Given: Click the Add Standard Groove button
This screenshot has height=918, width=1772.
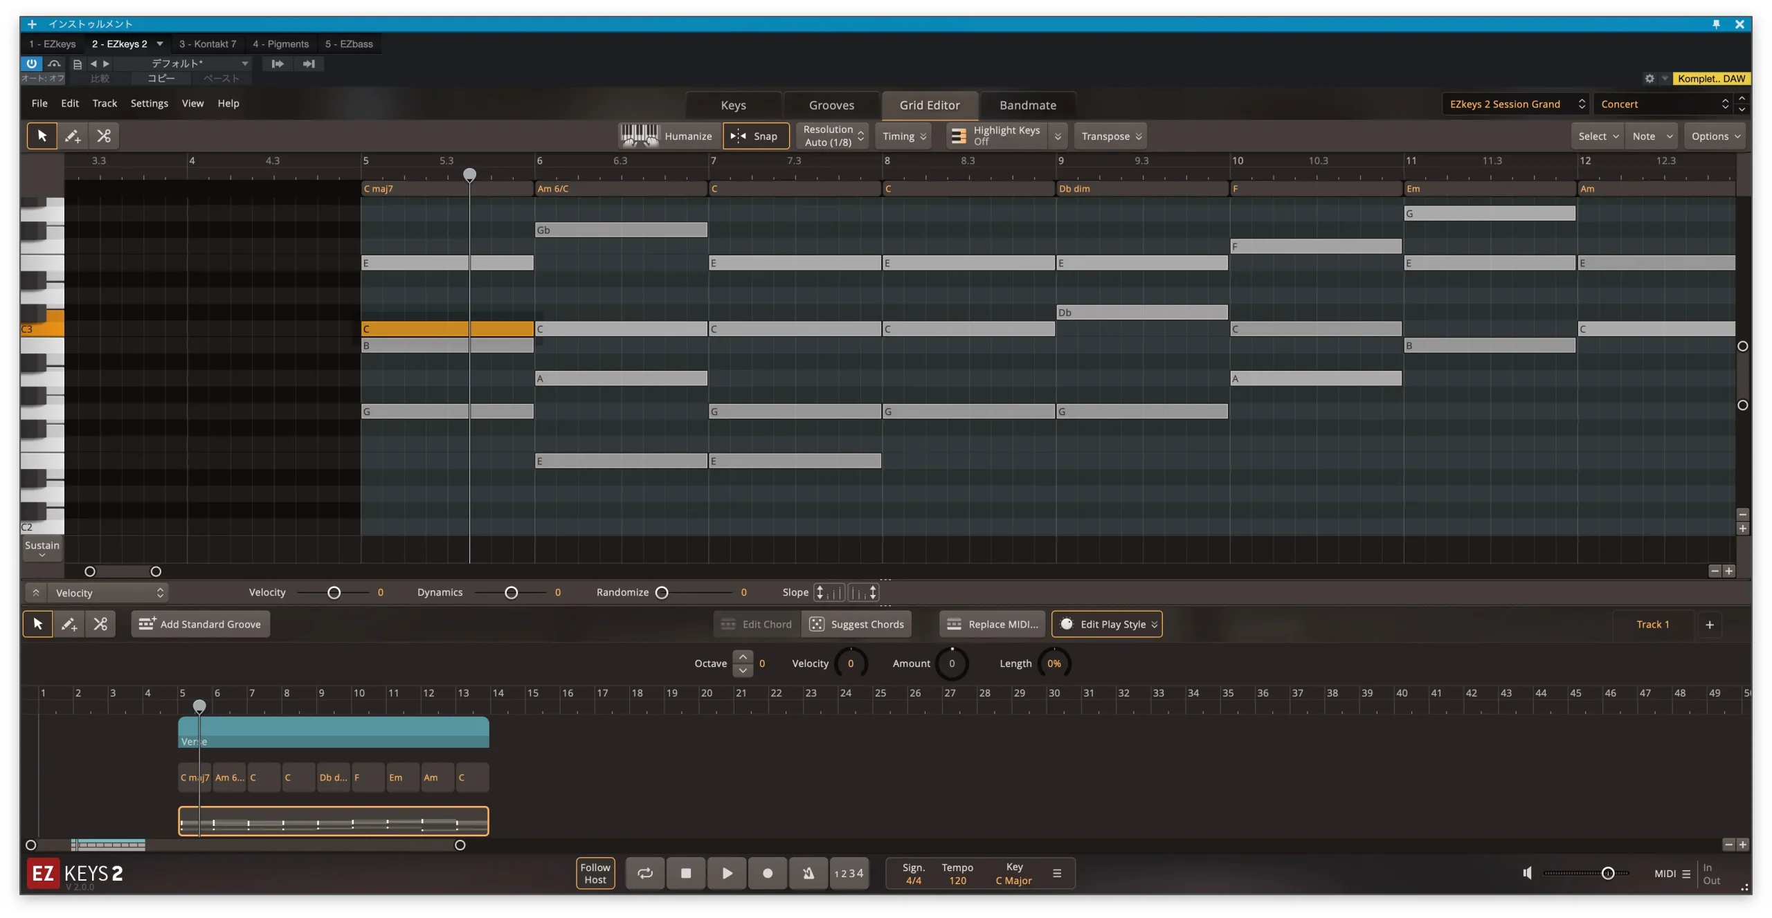Looking at the screenshot, I should coord(201,624).
